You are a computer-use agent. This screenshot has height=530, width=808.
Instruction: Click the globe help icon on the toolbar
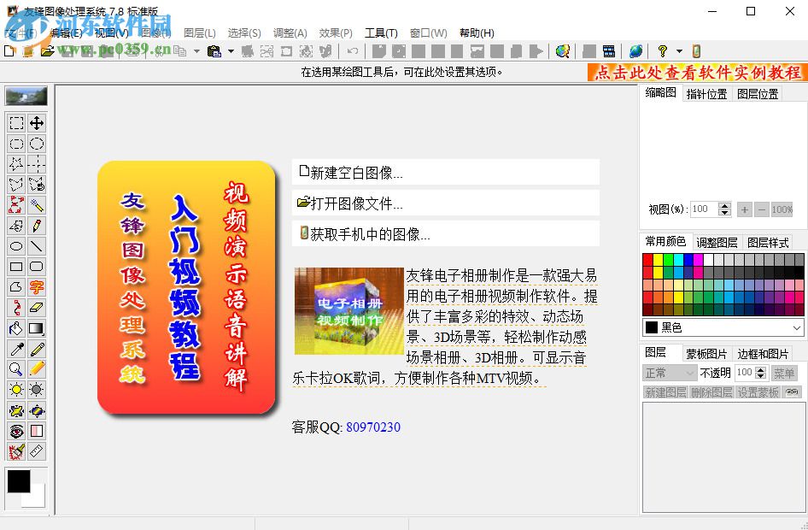coord(635,51)
